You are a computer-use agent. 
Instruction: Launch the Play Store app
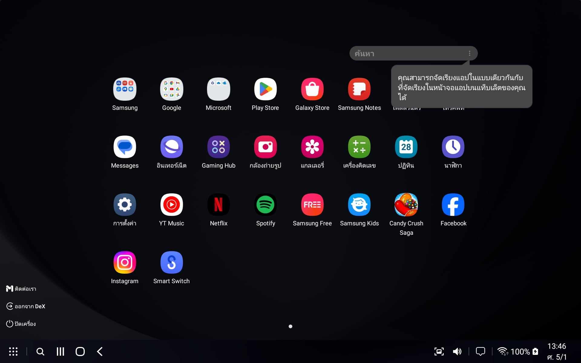point(265,89)
